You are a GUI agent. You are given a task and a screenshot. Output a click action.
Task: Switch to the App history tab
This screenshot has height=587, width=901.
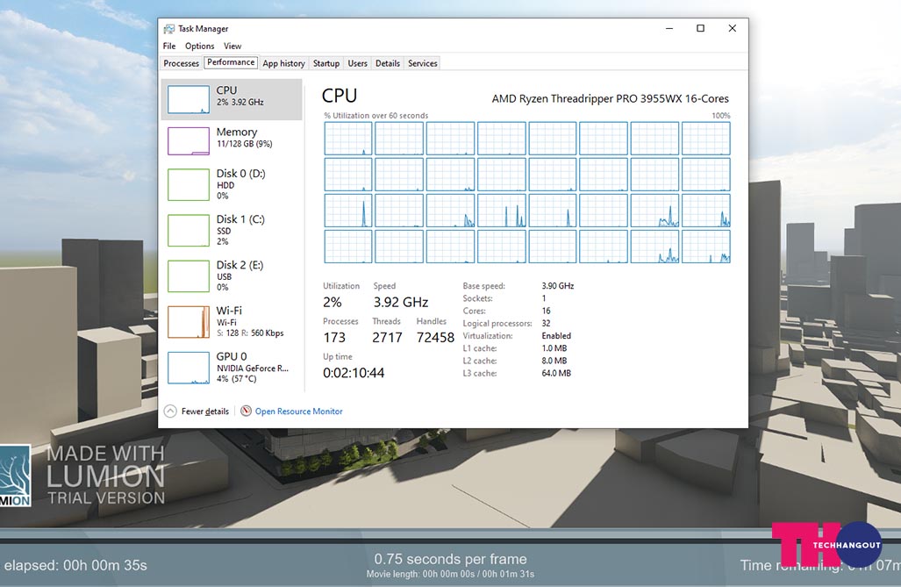coord(284,63)
